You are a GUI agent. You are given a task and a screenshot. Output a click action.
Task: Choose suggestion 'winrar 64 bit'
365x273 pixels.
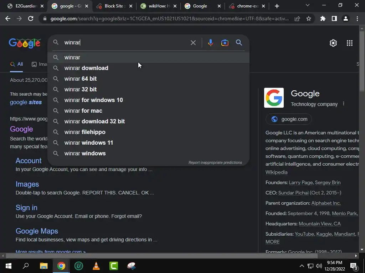[149, 79]
